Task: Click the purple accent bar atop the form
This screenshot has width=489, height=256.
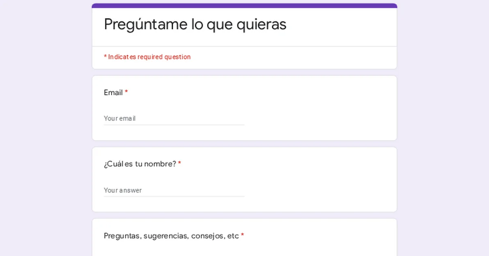Action: pos(244,6)
